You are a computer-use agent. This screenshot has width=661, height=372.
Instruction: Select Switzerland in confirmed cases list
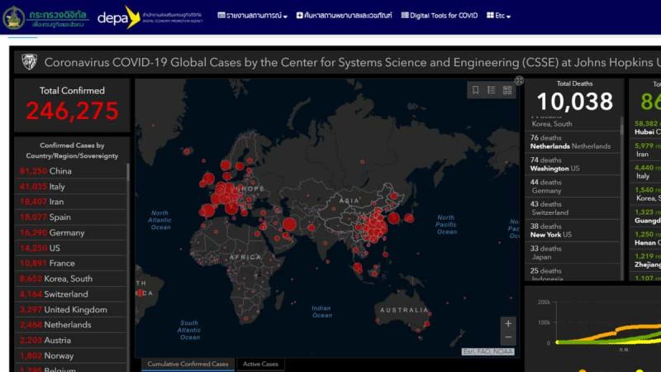pyautogui.click(x=71, y=294)
